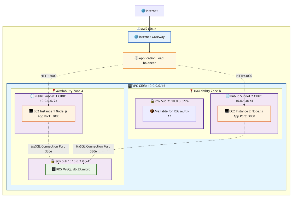Click the database icon of RDS MySQL
Viewport: 293px width, 198px height.
pos(54,169)
